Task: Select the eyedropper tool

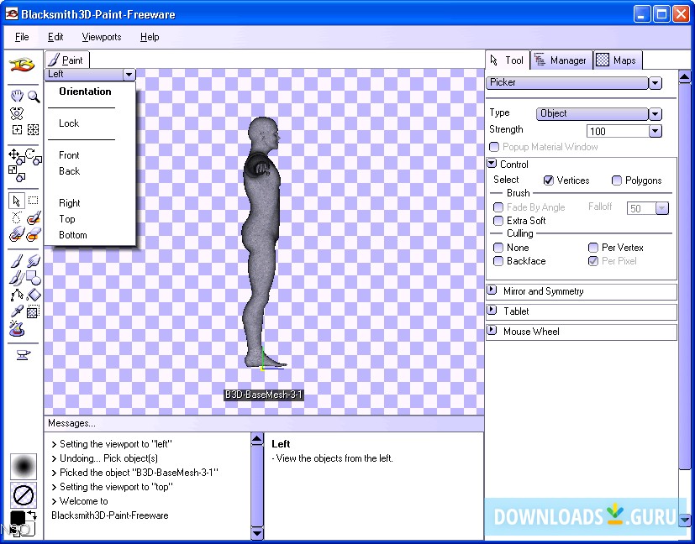Action: pos(16,312)
